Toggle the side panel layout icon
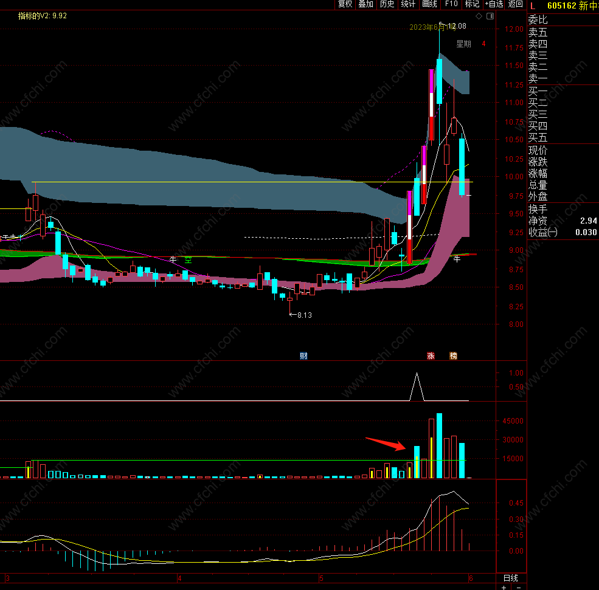 coord(490,16)
